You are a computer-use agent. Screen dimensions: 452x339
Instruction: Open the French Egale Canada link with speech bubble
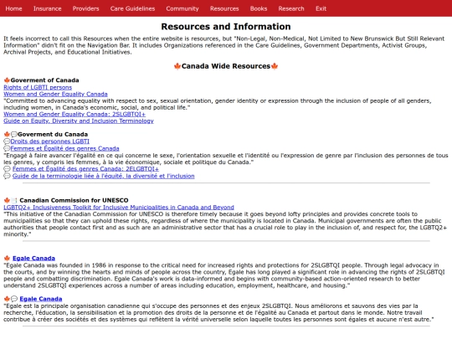click(41, 299)
